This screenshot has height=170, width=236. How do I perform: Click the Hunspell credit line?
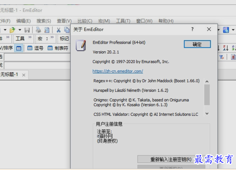[131, 90]
